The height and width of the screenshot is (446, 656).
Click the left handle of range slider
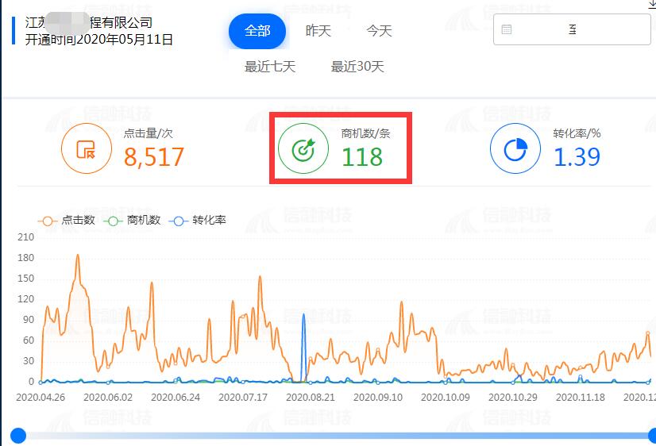(x=17, y=435)
